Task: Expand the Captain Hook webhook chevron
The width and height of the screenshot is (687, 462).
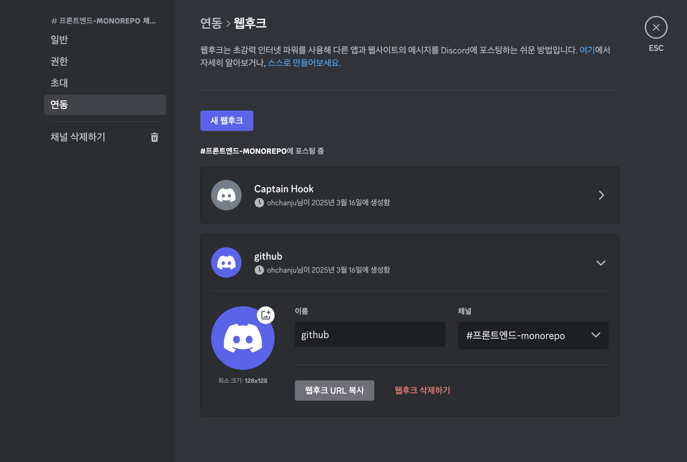Action: [601, 195]
